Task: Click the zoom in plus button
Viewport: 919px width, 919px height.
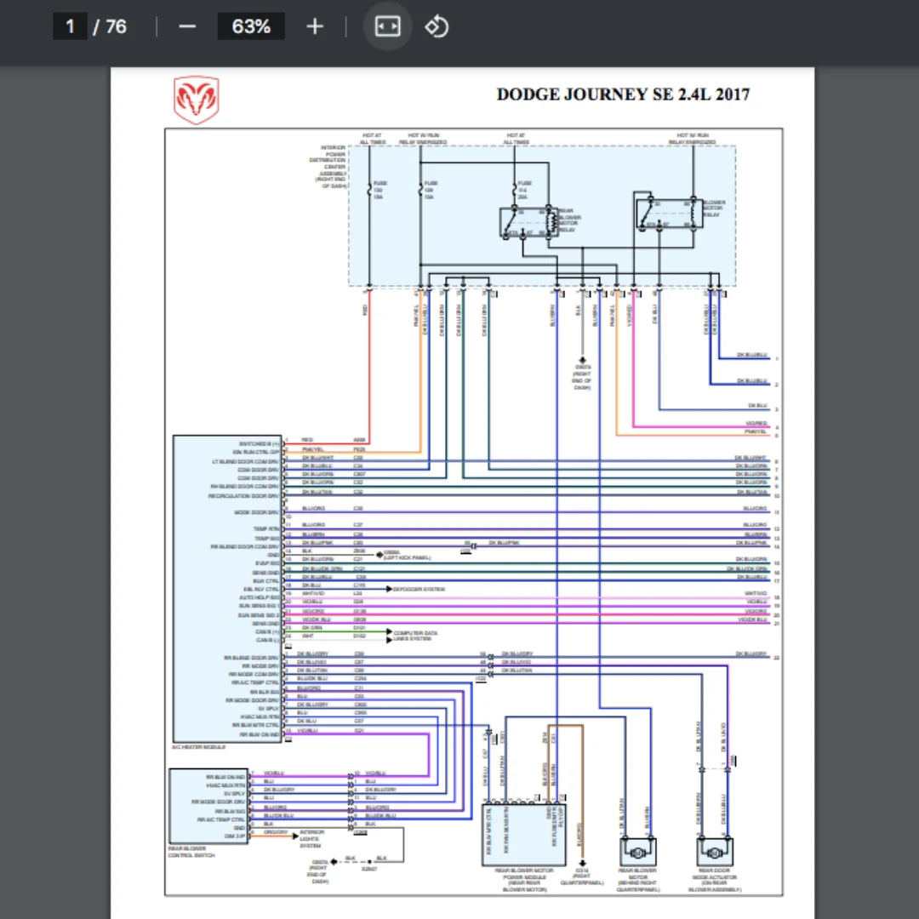Action: 315,26
